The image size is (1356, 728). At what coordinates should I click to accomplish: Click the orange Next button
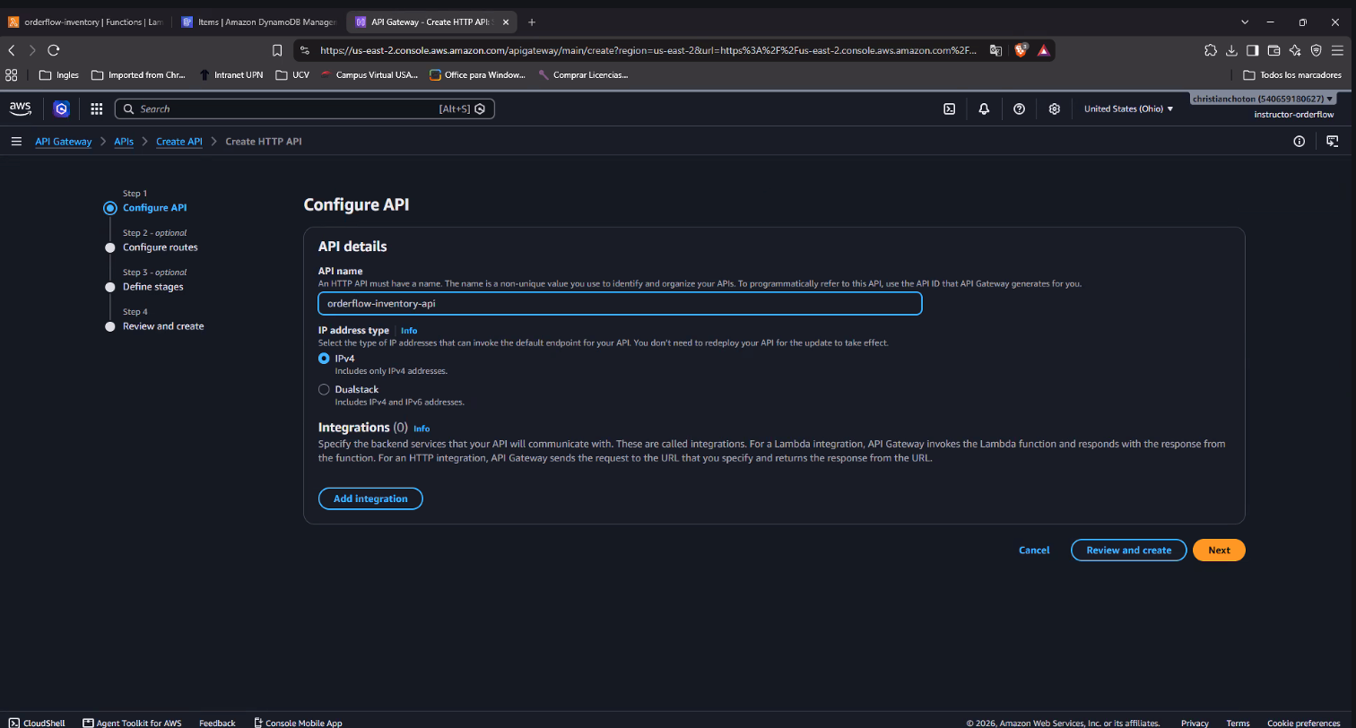click(1219, 550)
